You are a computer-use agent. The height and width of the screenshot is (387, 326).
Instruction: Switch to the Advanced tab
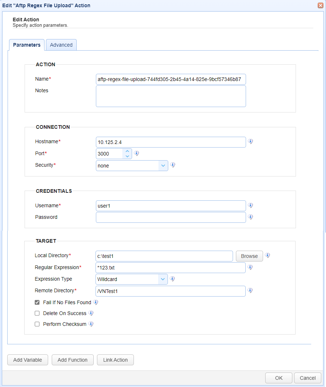[x=61, y=44]
